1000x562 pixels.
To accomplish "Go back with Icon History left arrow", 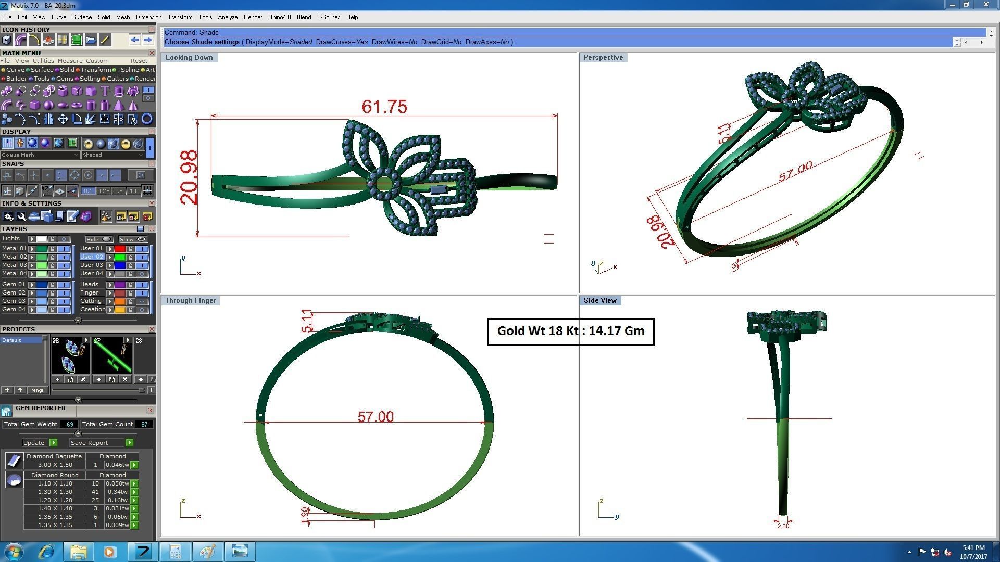I will tap(135, 40).
